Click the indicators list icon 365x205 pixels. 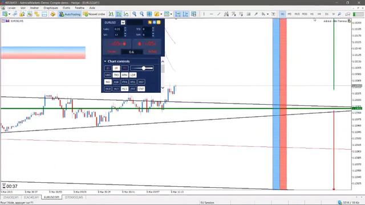[157, 14]
